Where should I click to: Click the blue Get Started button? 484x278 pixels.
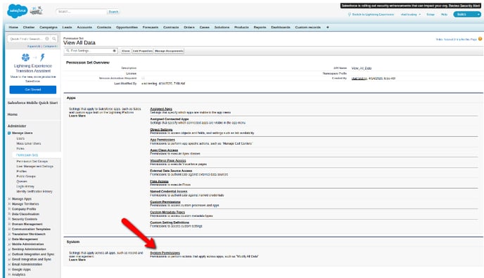pyautogui.click(x=33, y=90)
